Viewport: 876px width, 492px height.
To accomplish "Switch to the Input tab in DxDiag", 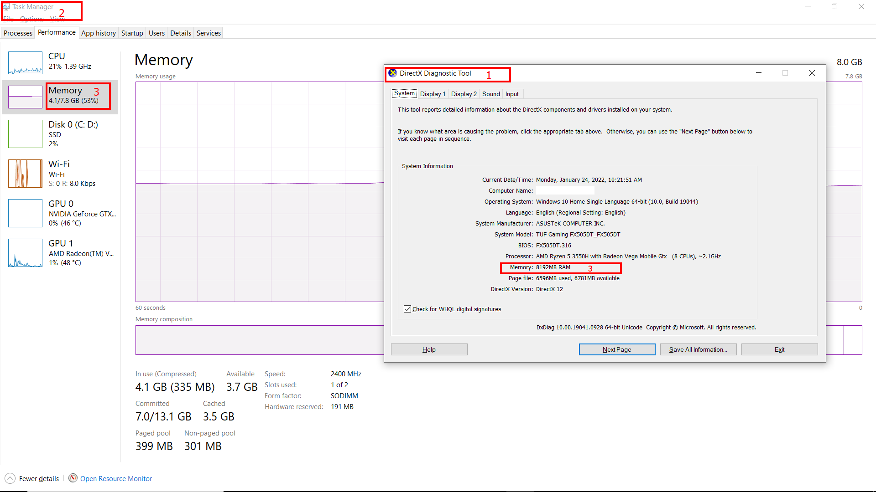I will click(512, 94).
